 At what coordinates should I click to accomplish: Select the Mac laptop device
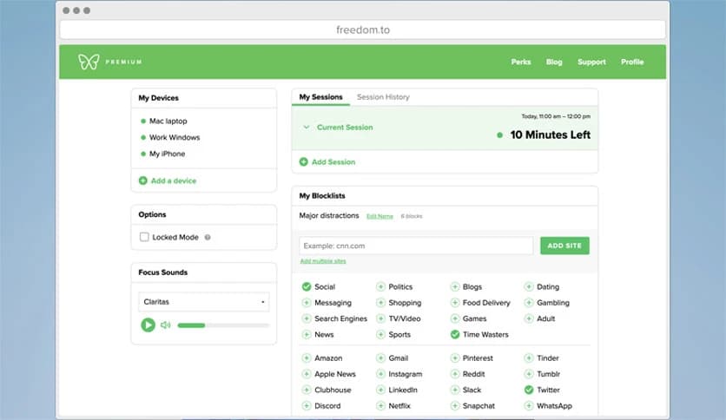[168, 121]
